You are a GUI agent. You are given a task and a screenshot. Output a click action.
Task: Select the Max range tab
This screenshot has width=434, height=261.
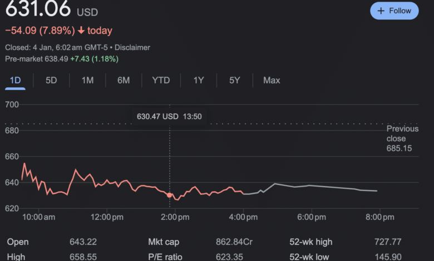click(x=272, y=80)
